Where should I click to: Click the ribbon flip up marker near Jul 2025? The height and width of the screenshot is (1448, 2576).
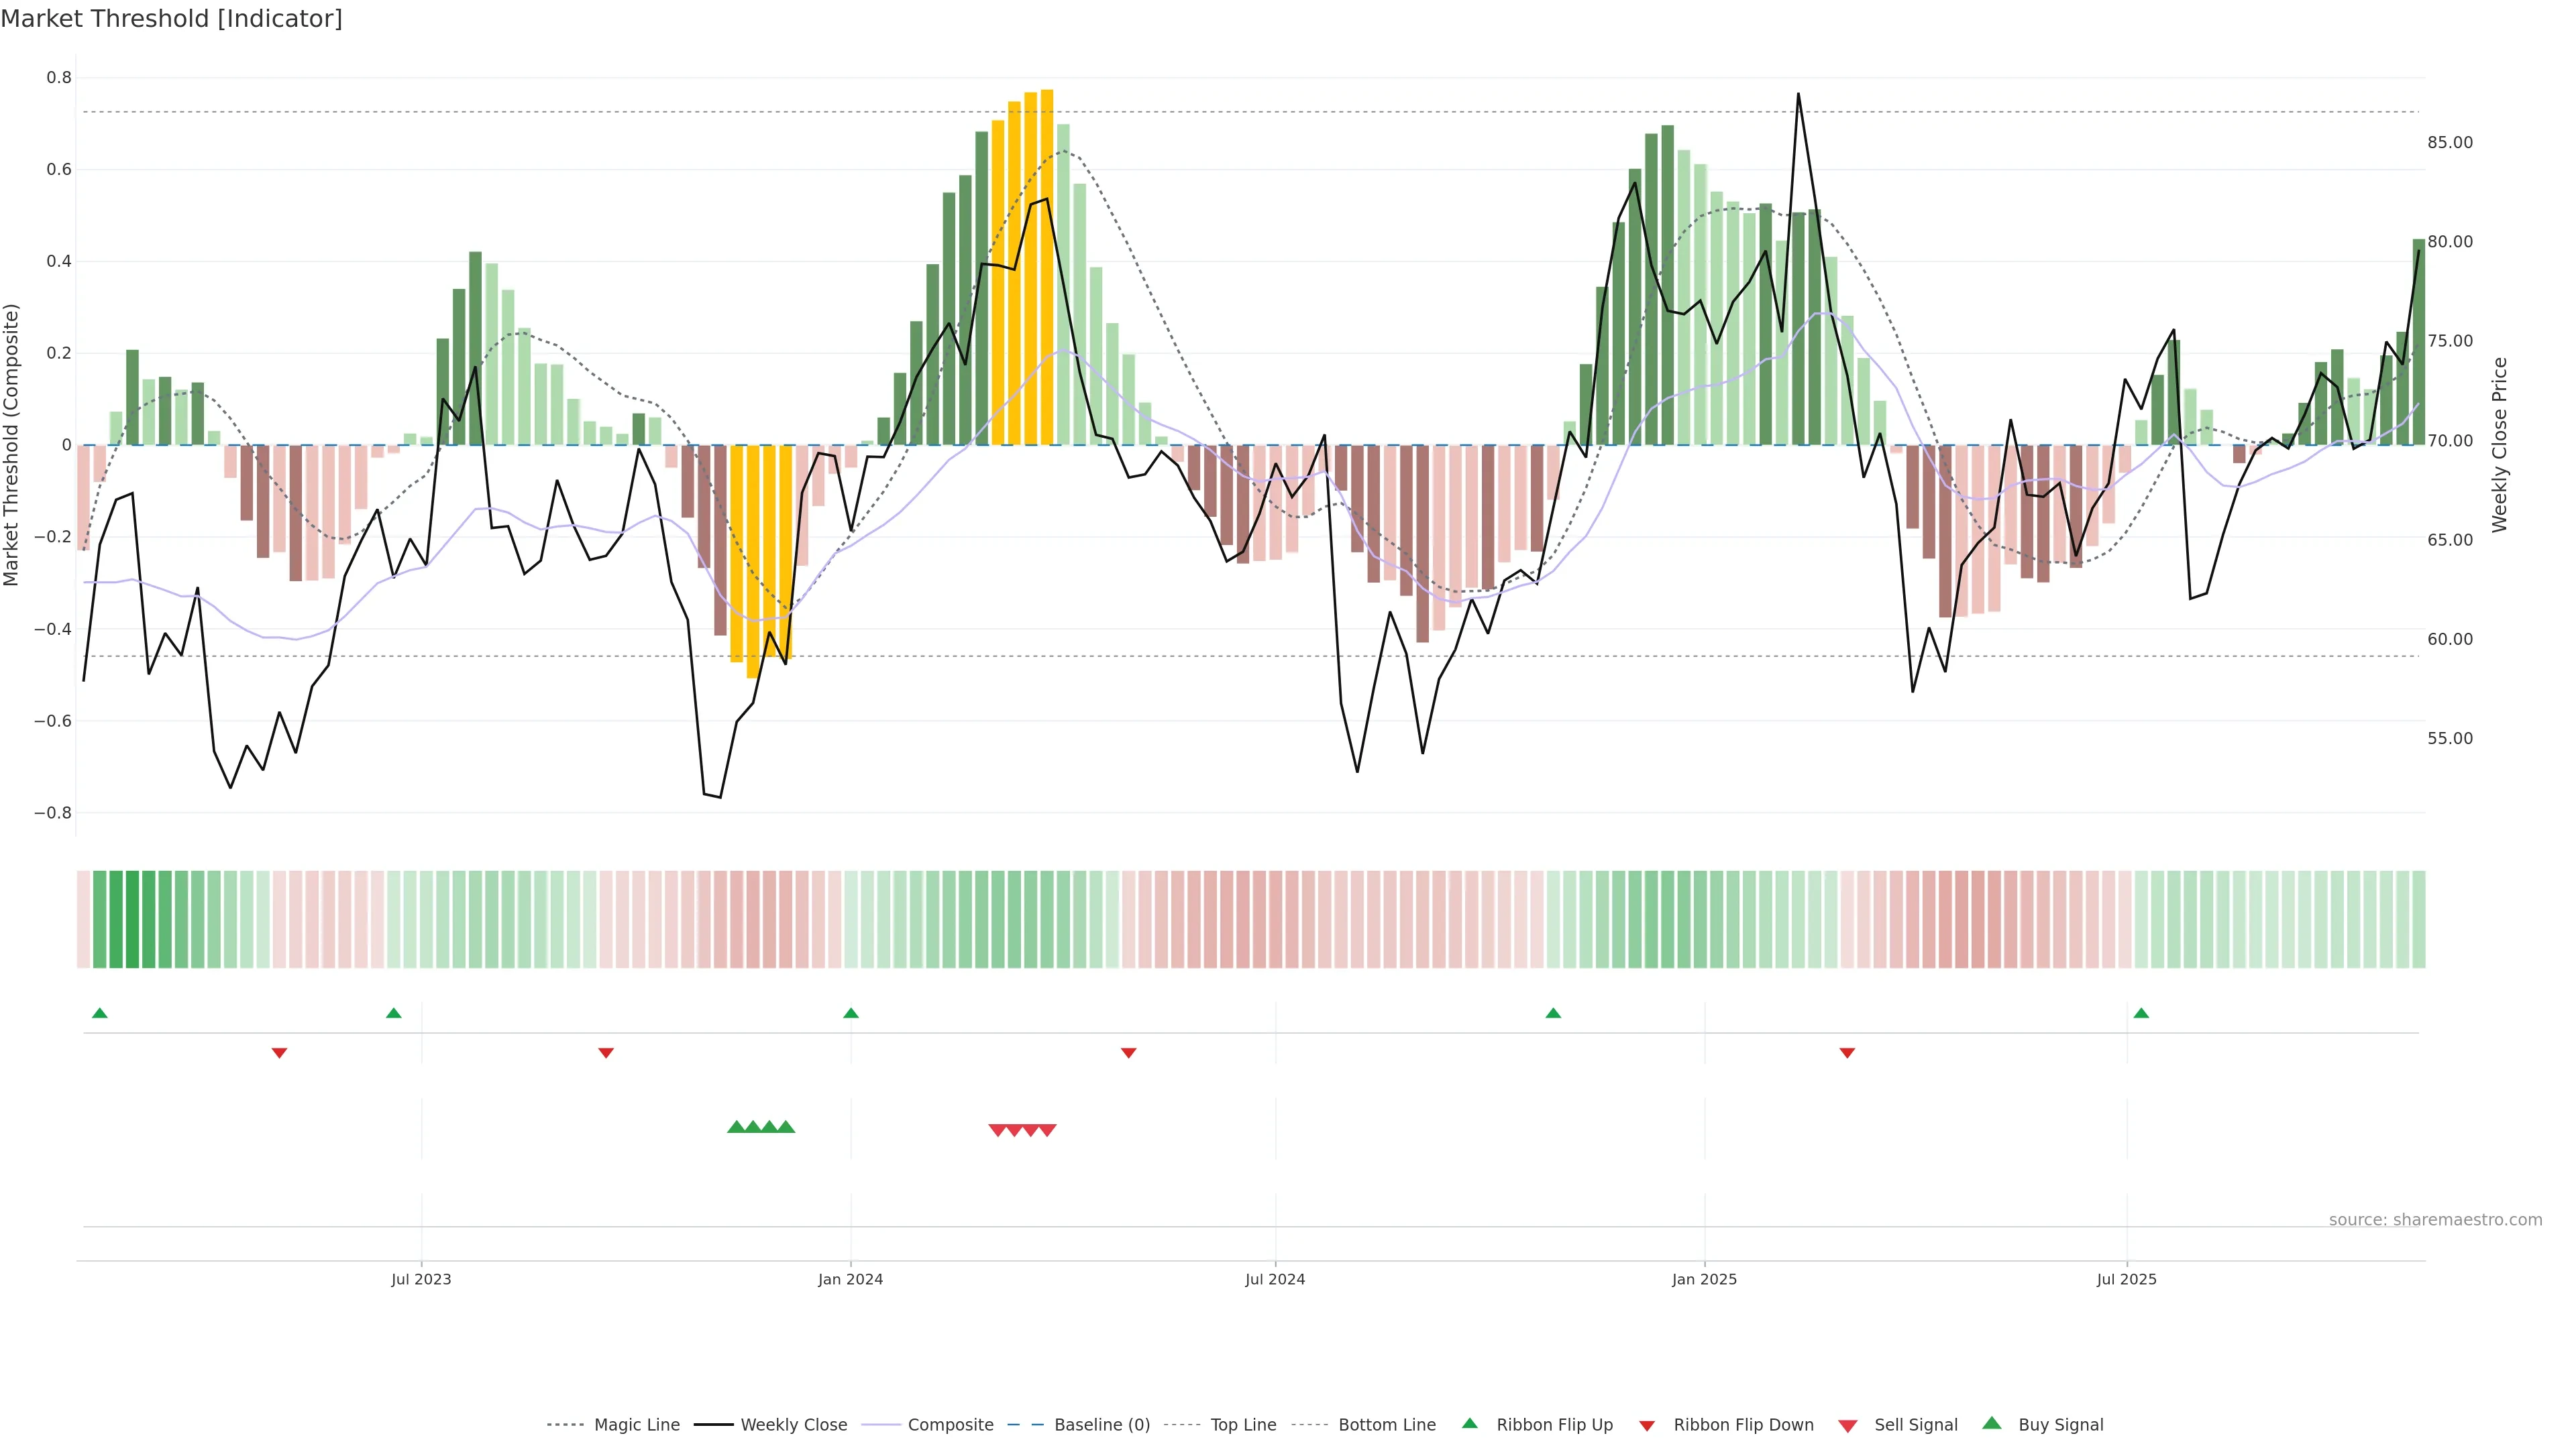(x=2141, y=1014)
